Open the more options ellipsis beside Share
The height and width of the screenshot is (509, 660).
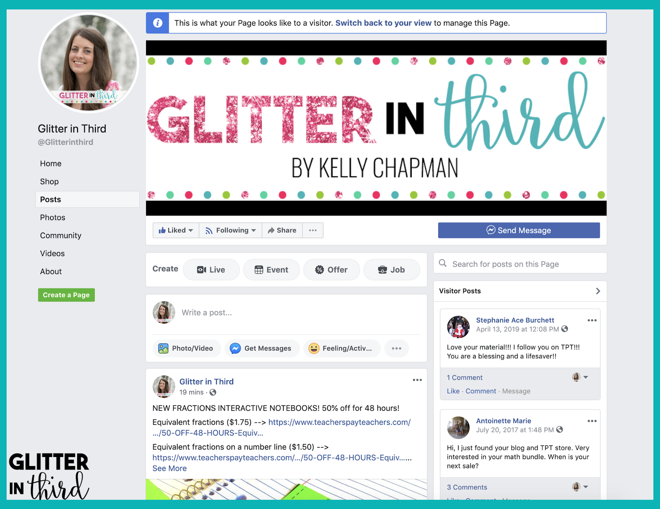[313, 230]
